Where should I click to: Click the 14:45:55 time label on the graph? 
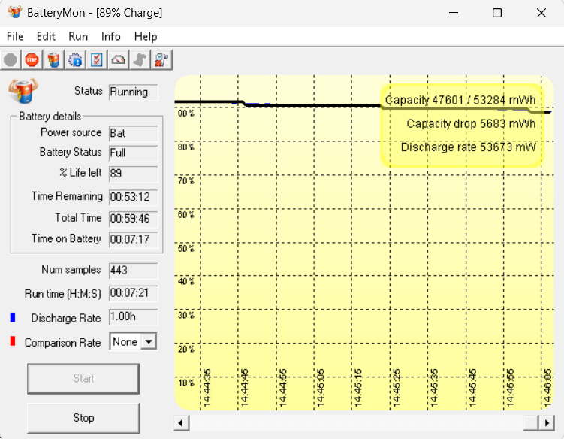510,388
